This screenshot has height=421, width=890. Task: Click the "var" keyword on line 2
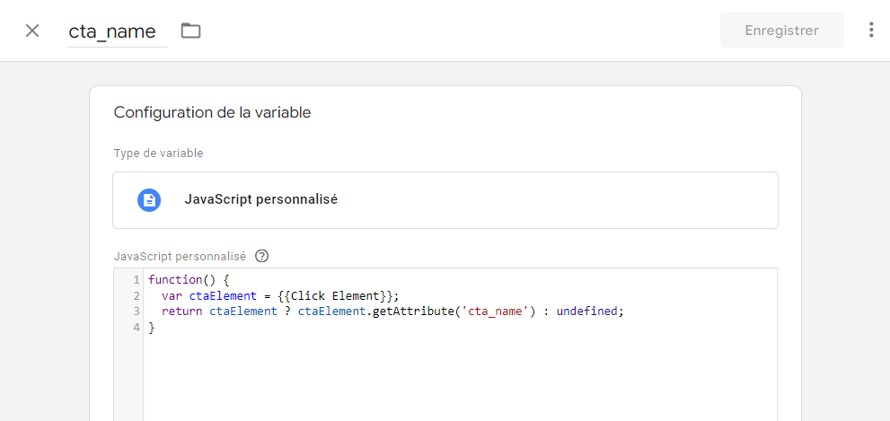click(172, 295)
